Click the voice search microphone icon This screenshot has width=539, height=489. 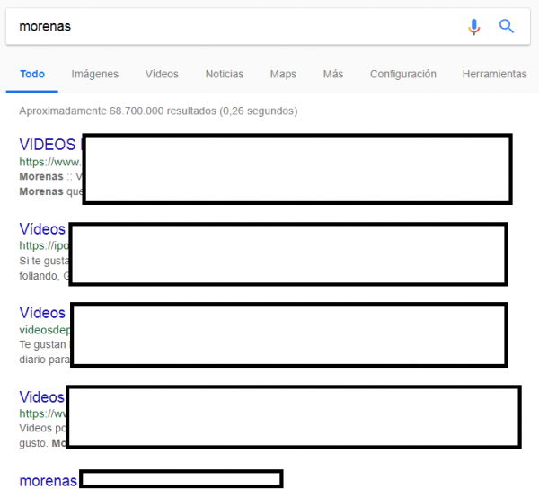473,27
